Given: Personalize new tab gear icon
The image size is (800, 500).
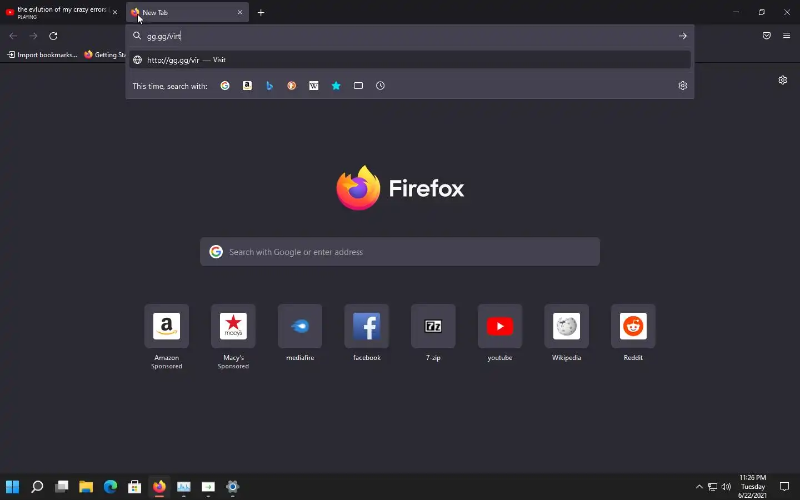Looking at the screenshot, I should click(784, 80).
